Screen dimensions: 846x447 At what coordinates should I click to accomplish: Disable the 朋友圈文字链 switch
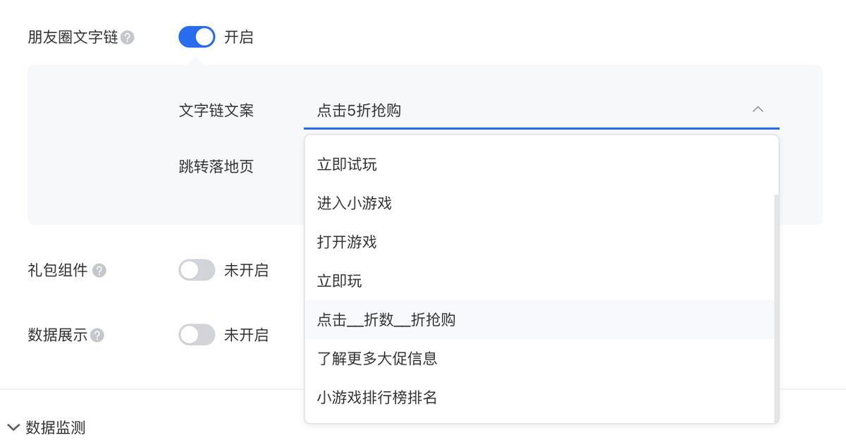point(197,37)
